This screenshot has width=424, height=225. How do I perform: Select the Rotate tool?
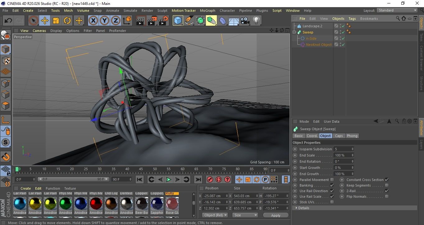[x=67, y=21]
